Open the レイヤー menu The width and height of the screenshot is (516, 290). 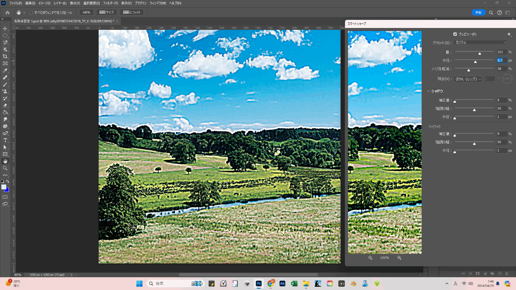(60, 3)
